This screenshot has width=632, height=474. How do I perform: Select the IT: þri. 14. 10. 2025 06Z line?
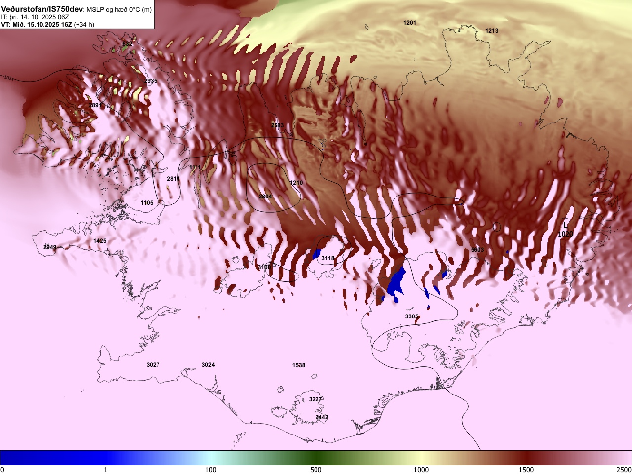[x=35, y=17]
